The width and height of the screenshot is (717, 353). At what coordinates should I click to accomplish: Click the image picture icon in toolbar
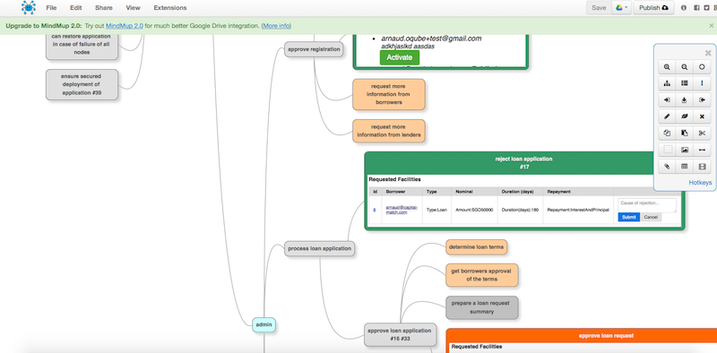click(x=684, y=150)
